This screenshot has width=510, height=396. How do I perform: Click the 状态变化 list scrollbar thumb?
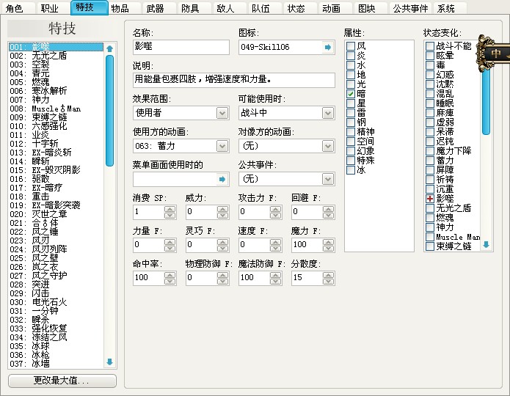coord(486,100)
